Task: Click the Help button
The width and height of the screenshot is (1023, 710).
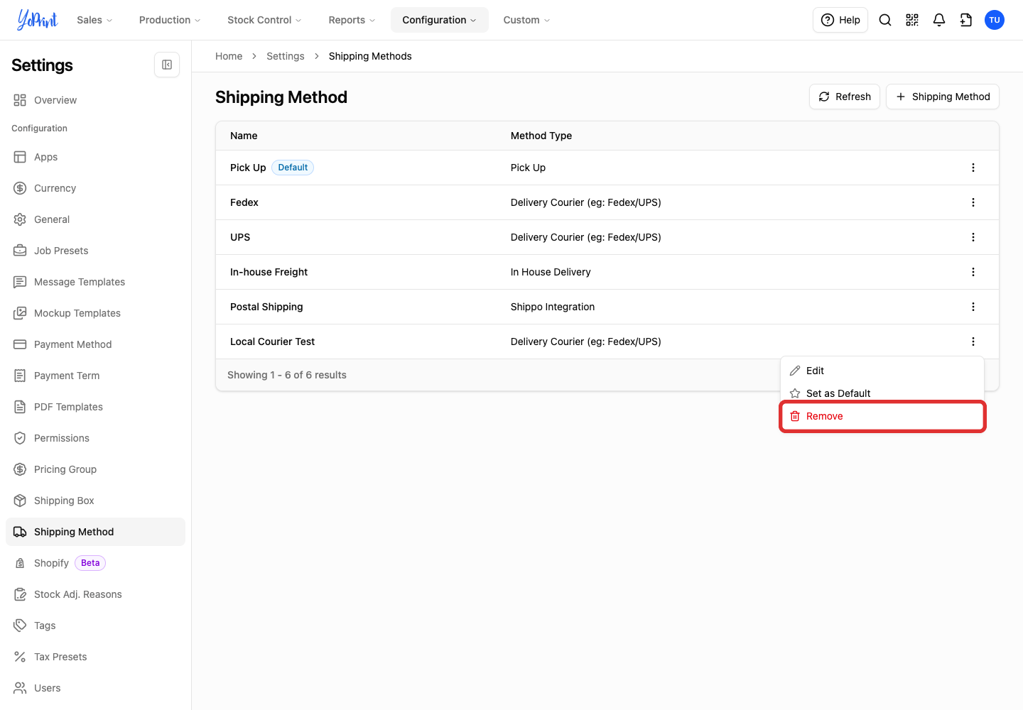Action: coord(840,20)
